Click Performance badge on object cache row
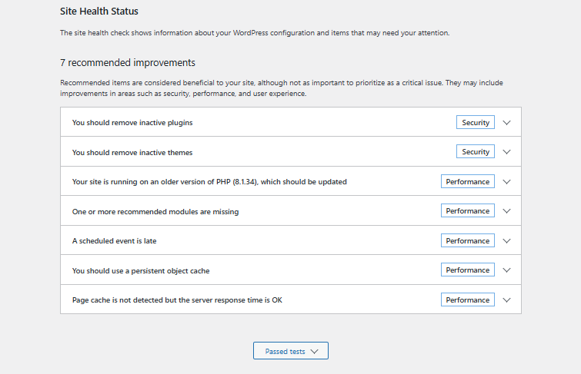 [x=468, y=270]
